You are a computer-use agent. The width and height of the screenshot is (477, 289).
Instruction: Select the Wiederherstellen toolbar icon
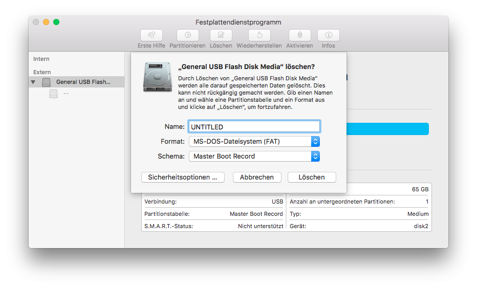click(x=259, y=35)
